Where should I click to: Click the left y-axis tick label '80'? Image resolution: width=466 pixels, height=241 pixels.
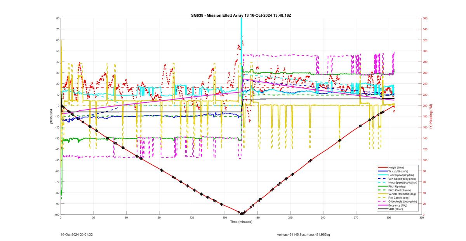point(57,18)
